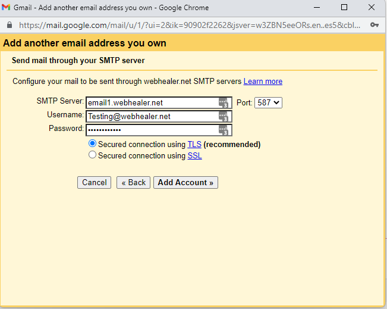Viewport: 387px width, 309px height.
Task: Select secured connection using TLS radio
Action: (92, 143)
